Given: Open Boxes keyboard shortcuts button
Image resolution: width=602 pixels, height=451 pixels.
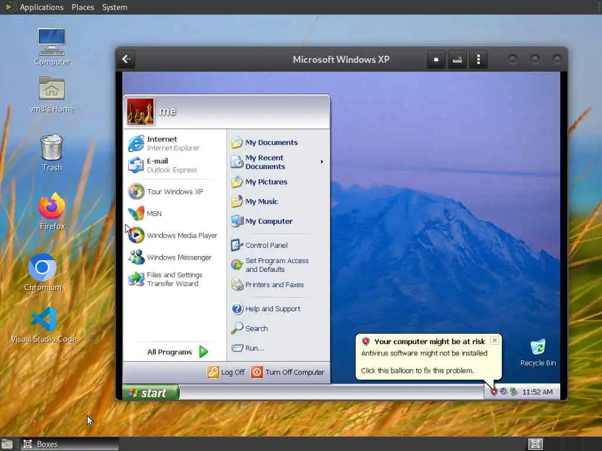Looking at the screenshot, I should (x=457, y=59).
